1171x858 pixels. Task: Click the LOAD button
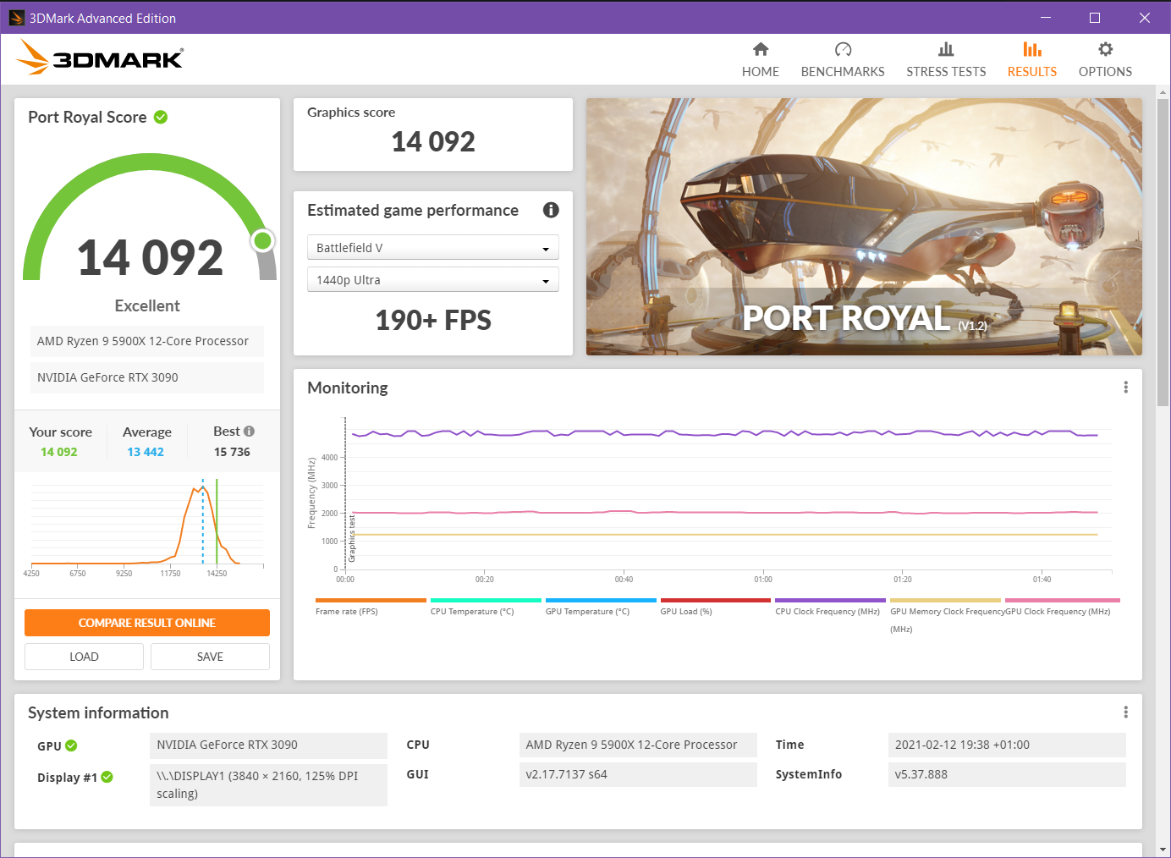84,657
